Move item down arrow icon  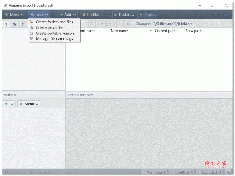pos(120,24)
